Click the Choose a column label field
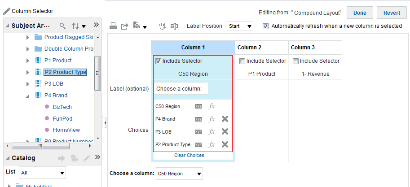The height and width of the screenshot is (187, 410). coord(181,89)
